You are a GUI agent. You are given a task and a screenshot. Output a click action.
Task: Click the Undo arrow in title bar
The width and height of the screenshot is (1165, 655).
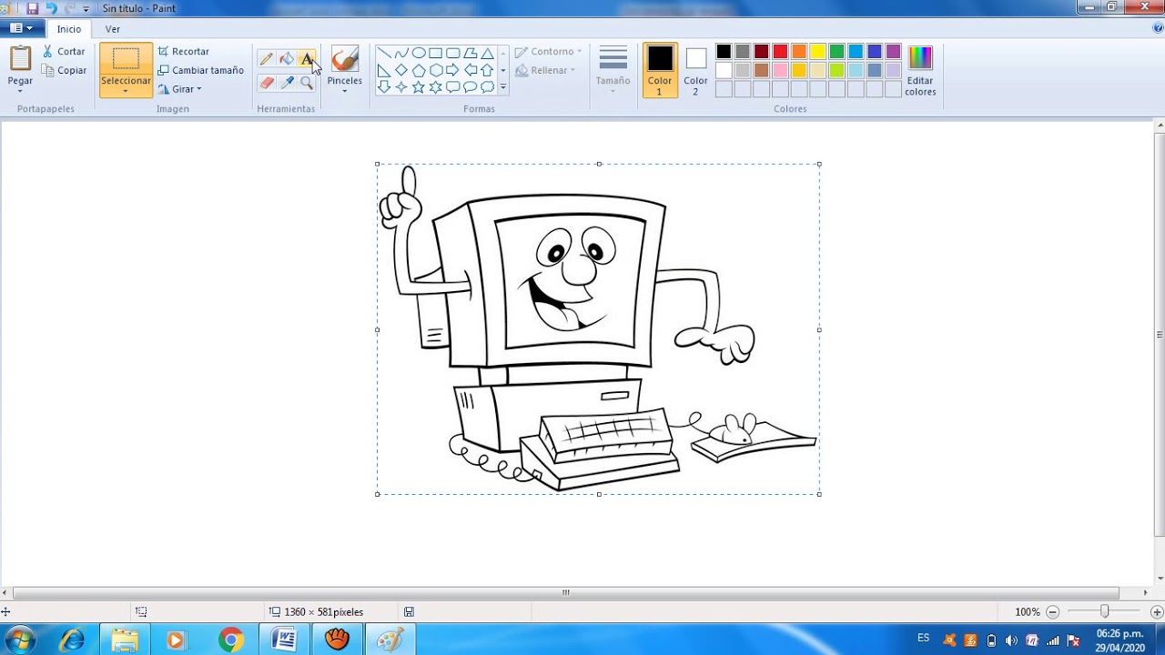click(51, 8)
